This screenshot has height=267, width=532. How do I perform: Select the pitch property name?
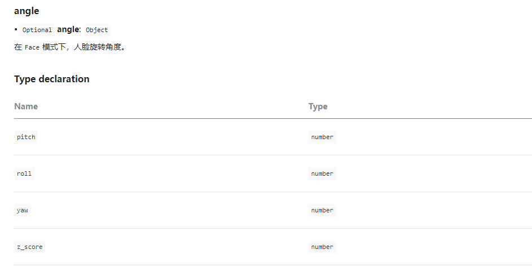tap(26, 137)
